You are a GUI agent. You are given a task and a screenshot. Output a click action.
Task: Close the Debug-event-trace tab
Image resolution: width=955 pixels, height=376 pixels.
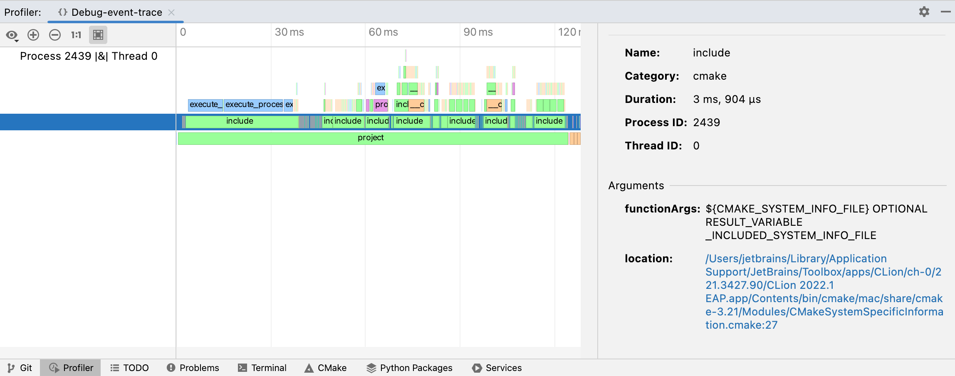pos(171,12)
